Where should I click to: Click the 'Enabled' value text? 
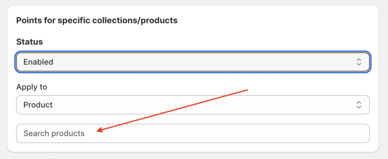(38, 62)
